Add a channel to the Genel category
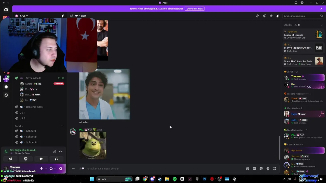This screenshot has height=183, width=326. click(x=63, y=126)
